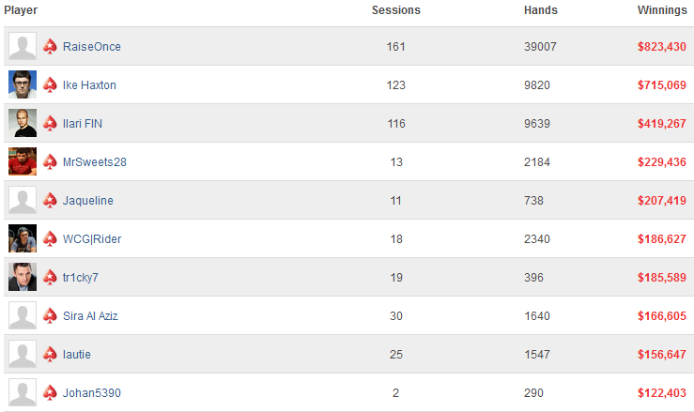694x412 pixels.
Task: Click the PokerStars icon next to tr1cky7
Action: [50, 277]
